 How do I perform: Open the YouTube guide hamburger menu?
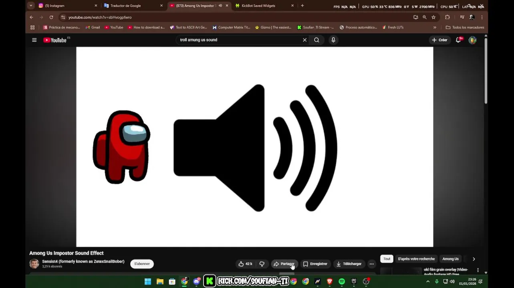34,40
